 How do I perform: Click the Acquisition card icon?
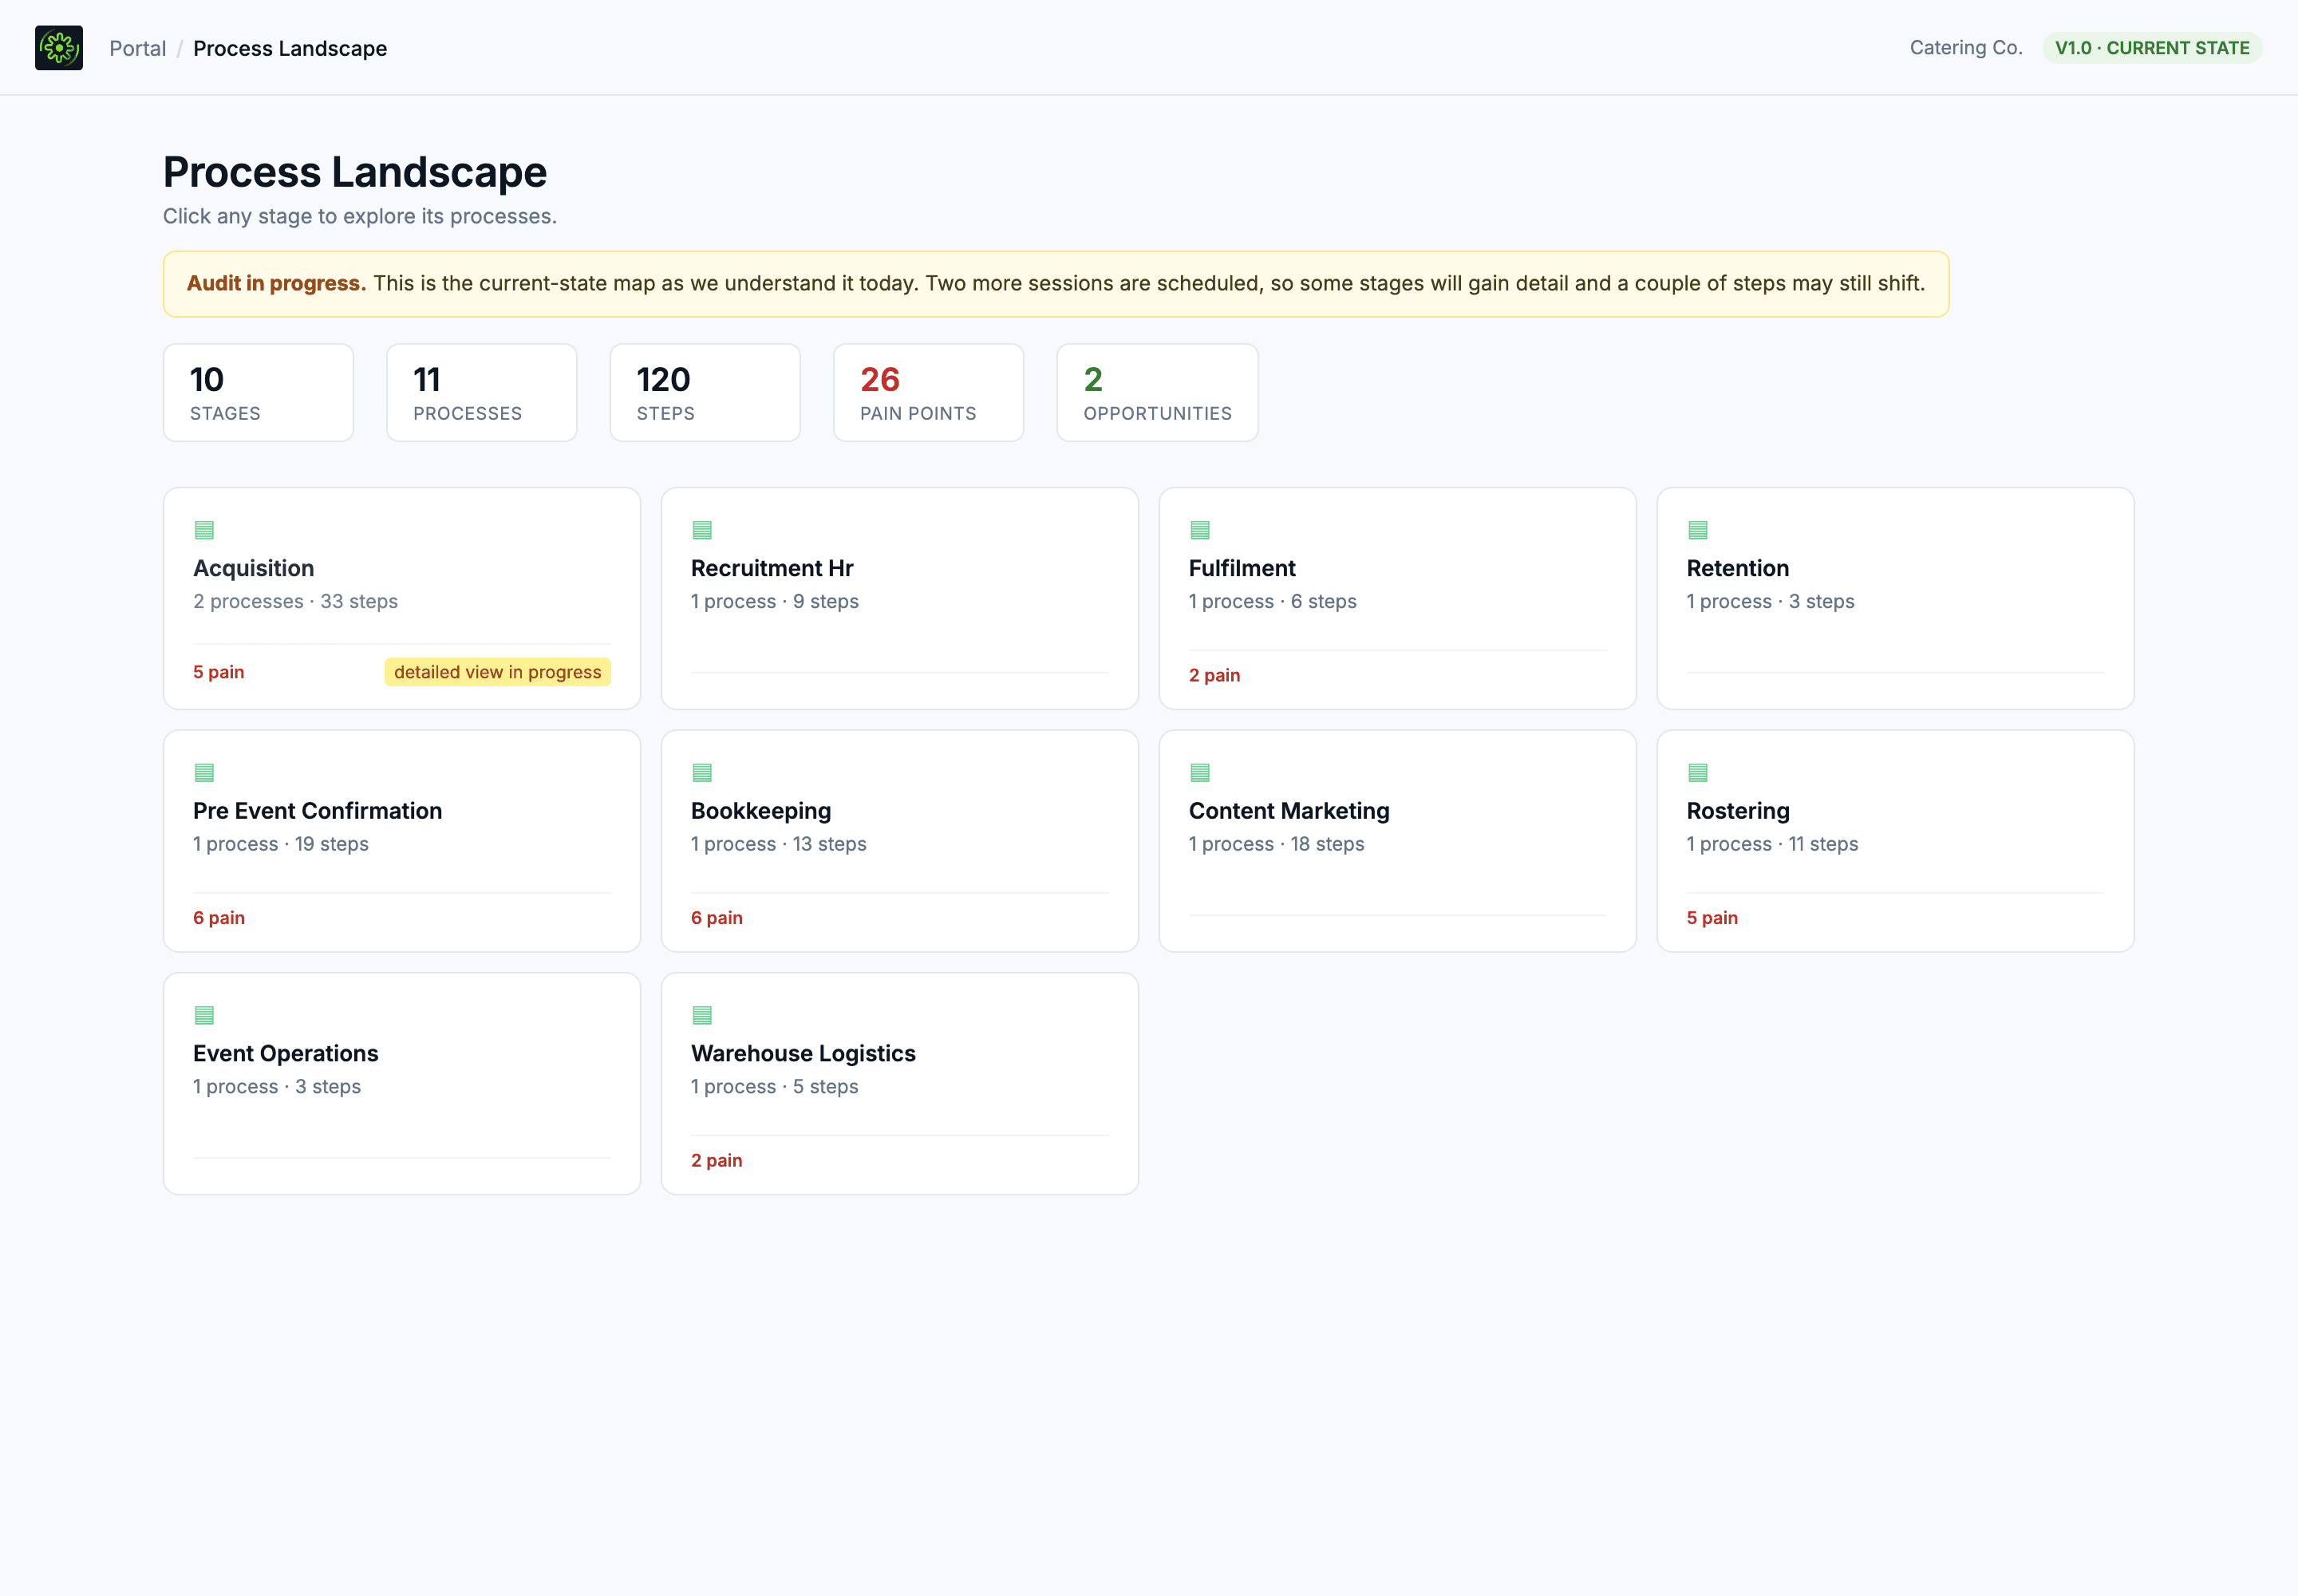tap(204, 530)
